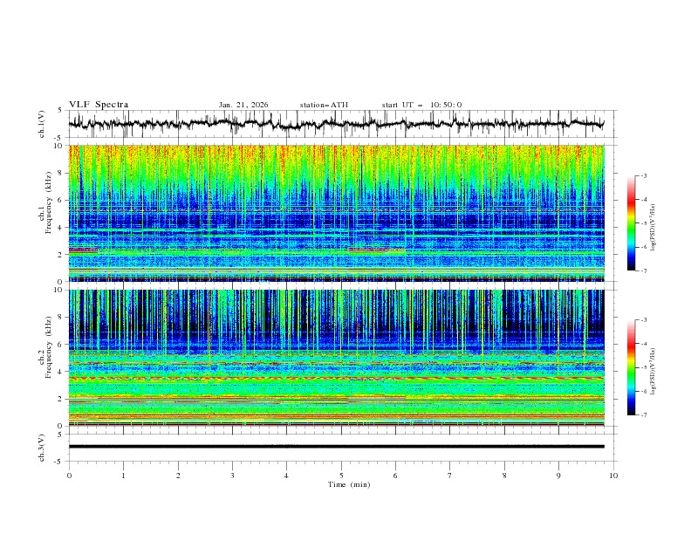
Task: Click the time axis tick label '9'
Action: (x=558, y=476)
